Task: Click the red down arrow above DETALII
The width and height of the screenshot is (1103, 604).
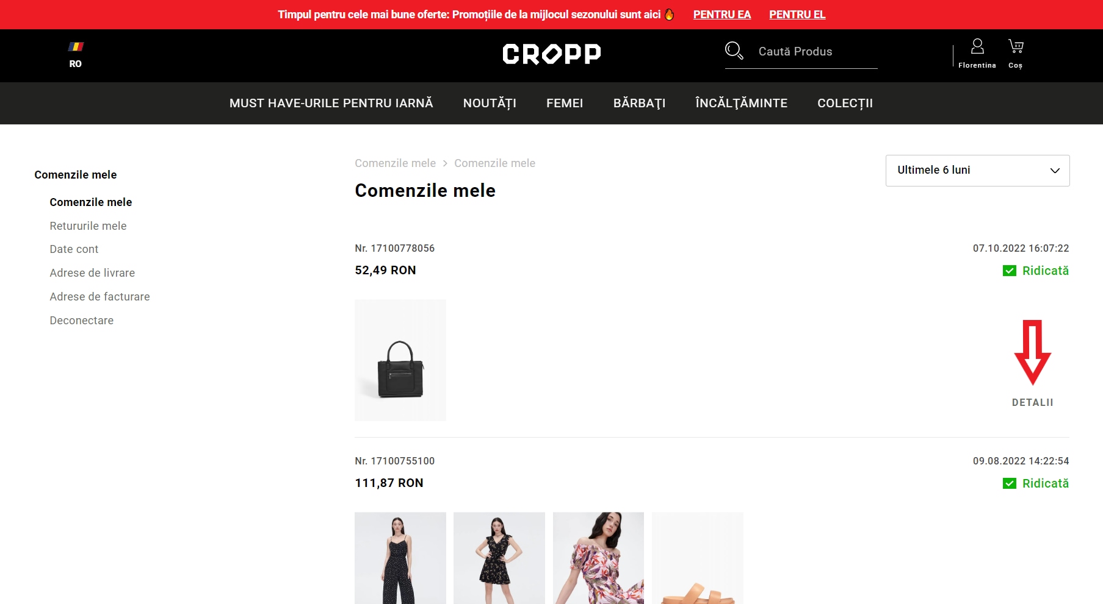Action: [x=1033, y=352]
